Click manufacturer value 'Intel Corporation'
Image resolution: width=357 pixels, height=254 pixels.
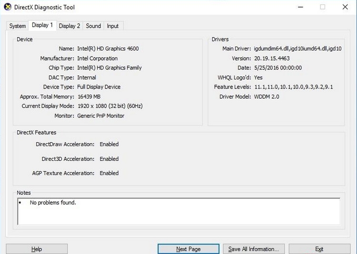[98, 58]
